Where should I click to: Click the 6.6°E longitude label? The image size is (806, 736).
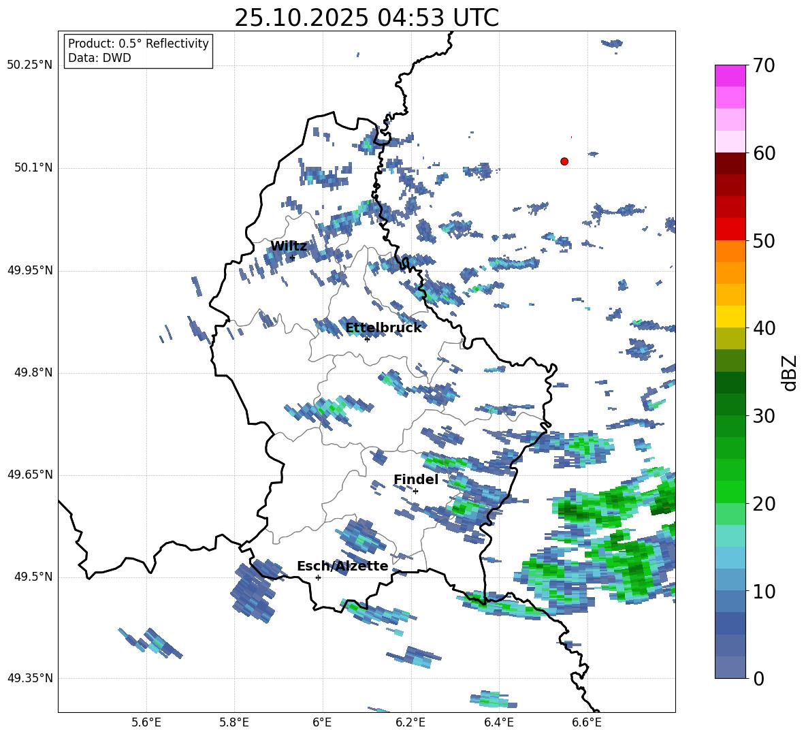587,722
